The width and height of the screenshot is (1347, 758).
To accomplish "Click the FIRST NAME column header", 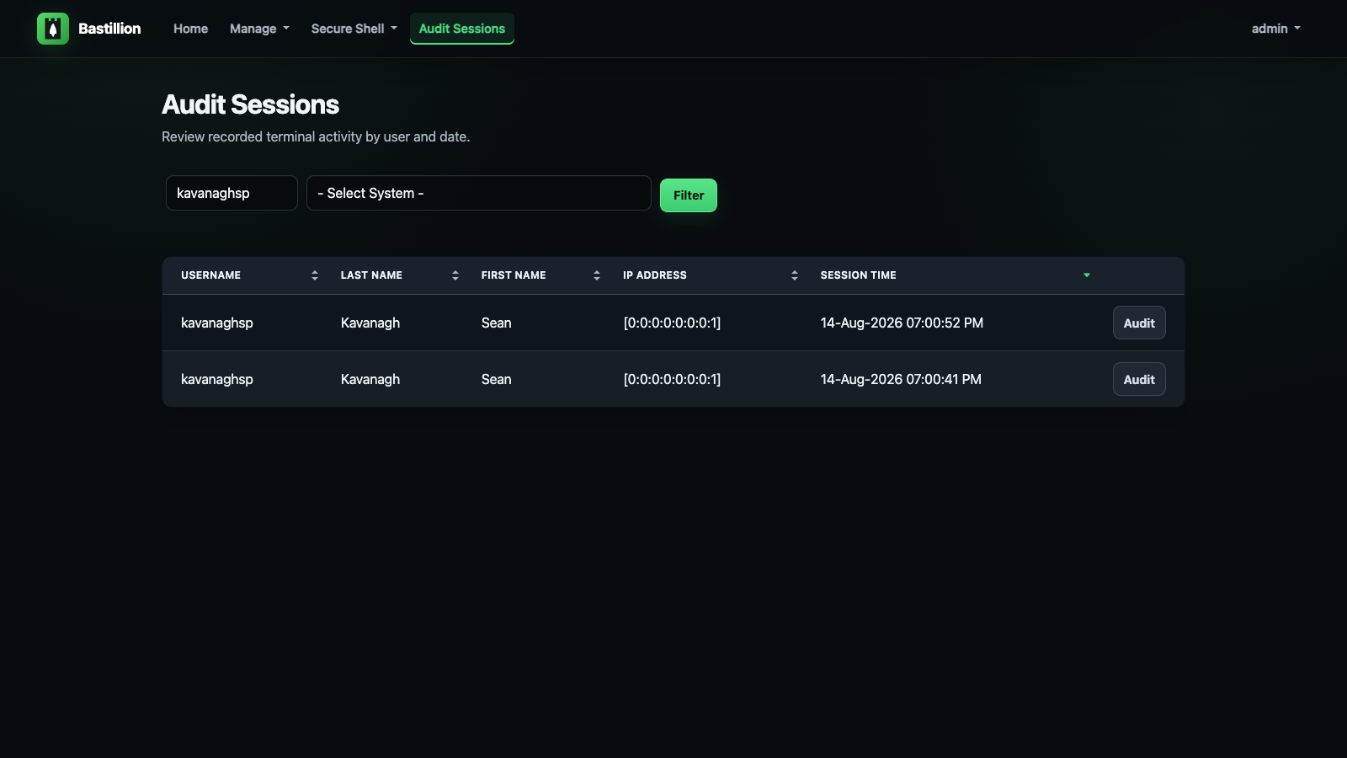I will pyautogui.click(x=514, y=275).
